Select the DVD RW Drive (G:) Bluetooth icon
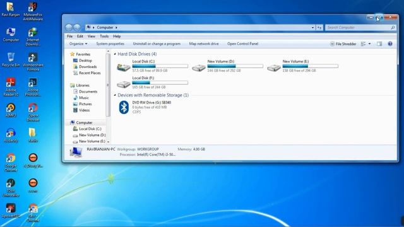This screenshot has width=404, height=227. 124,107
